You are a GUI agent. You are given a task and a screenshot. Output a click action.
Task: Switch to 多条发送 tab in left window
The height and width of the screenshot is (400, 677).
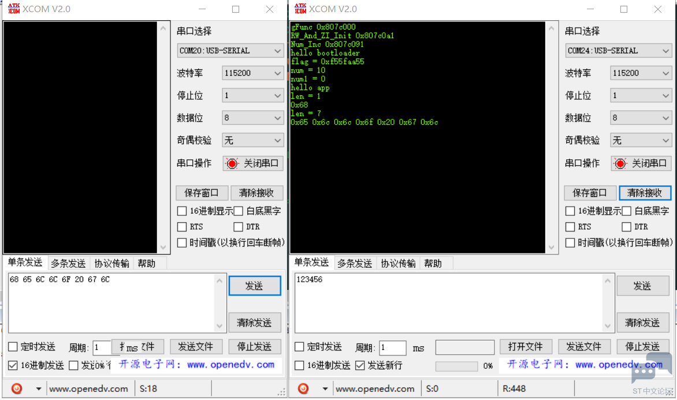tap(68, 263)
